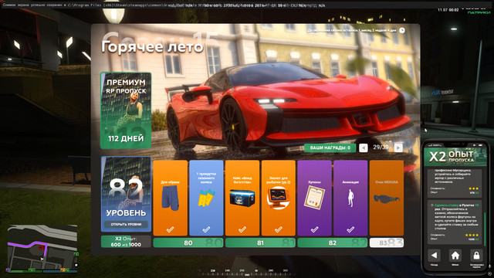Click the 29/39 page counter
494x278 pixels.
click(x=381, y=147)
